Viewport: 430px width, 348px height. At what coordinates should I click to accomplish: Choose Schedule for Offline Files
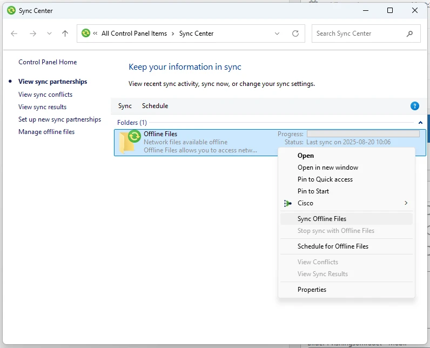tap(346, 246)
